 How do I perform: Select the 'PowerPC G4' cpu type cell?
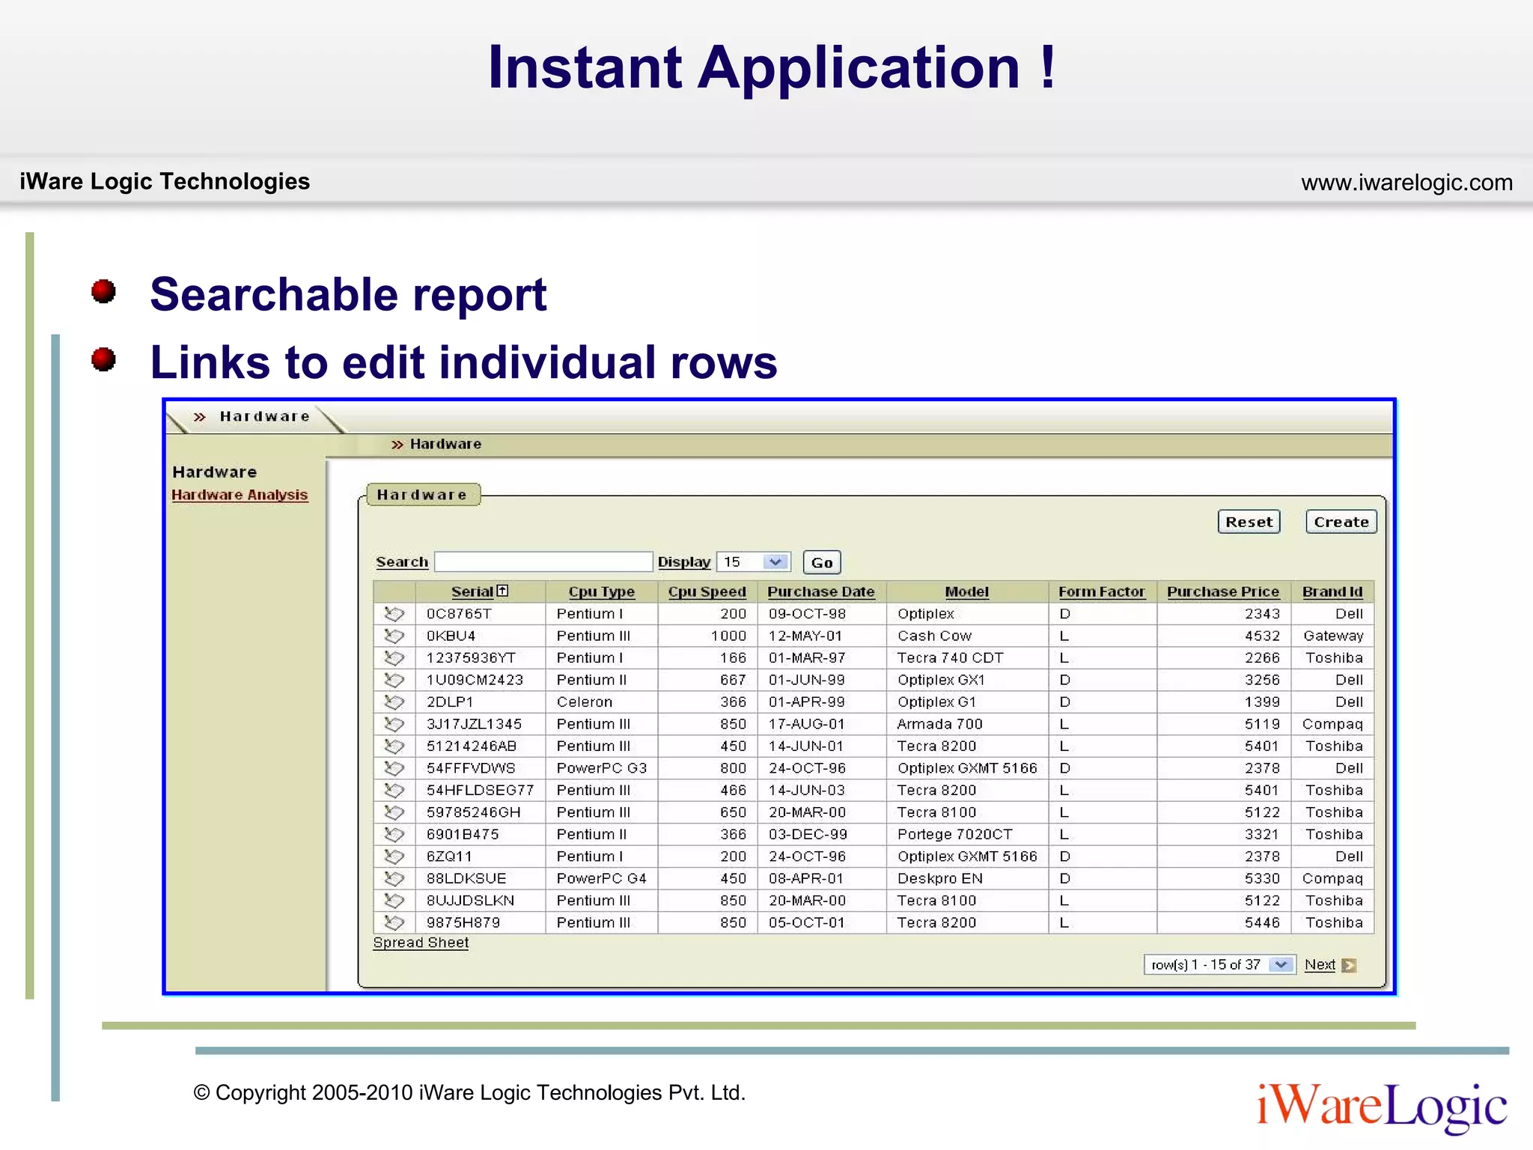point(602,879)
